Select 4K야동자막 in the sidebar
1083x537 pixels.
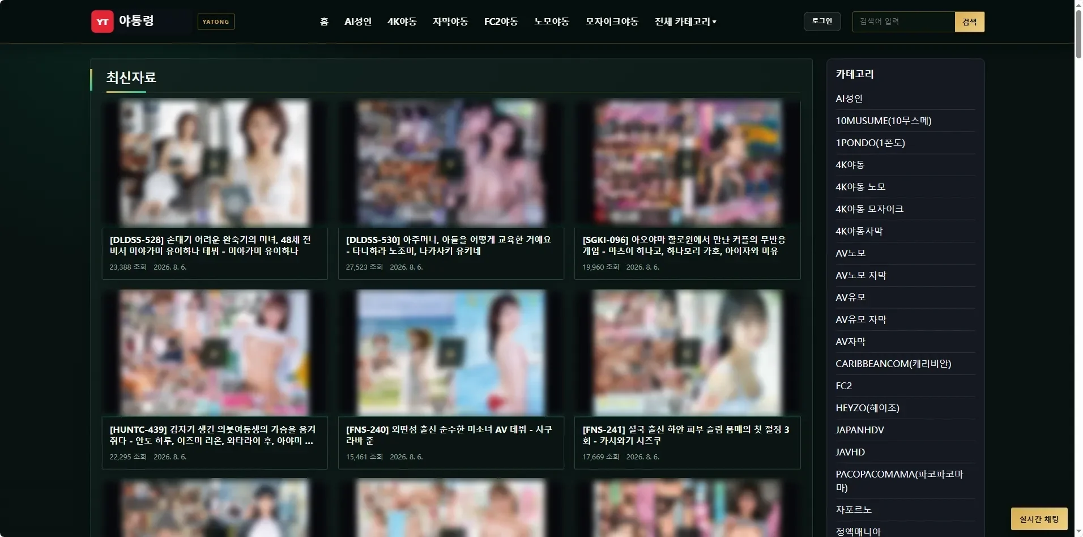[x=859, y=231]
